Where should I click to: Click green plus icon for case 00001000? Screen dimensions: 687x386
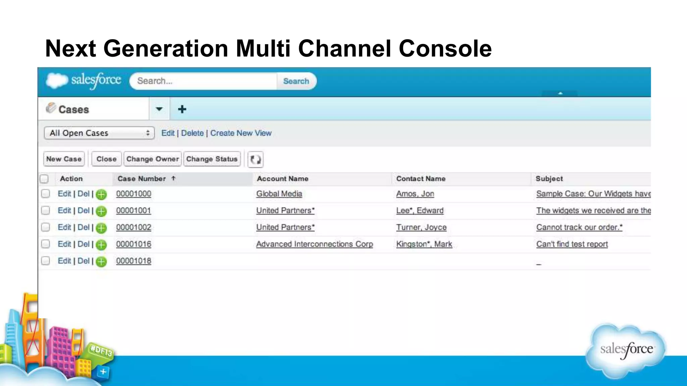(101, 194)
